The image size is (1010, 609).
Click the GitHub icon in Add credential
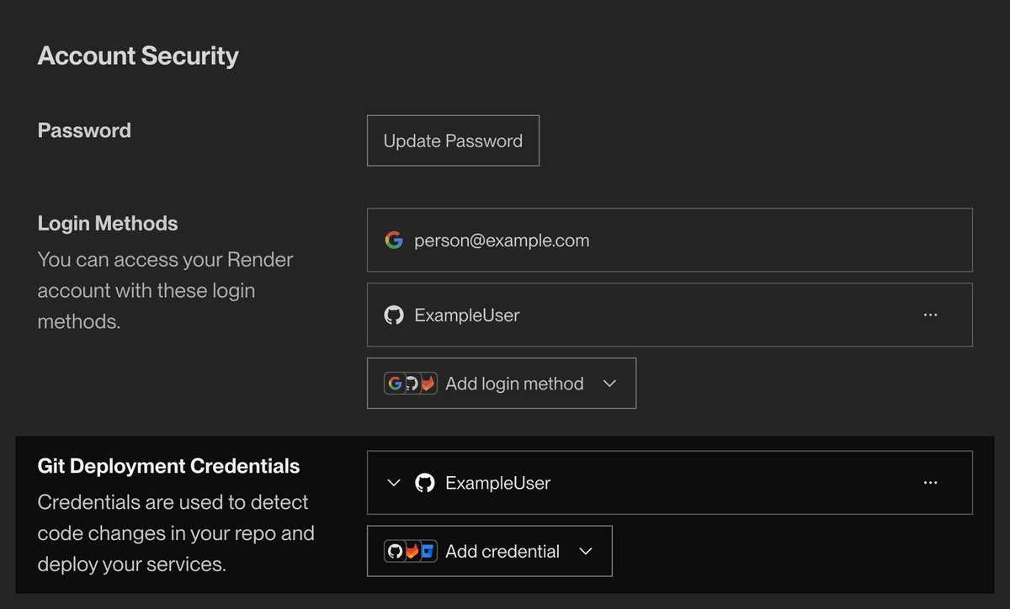pos(395,551)
